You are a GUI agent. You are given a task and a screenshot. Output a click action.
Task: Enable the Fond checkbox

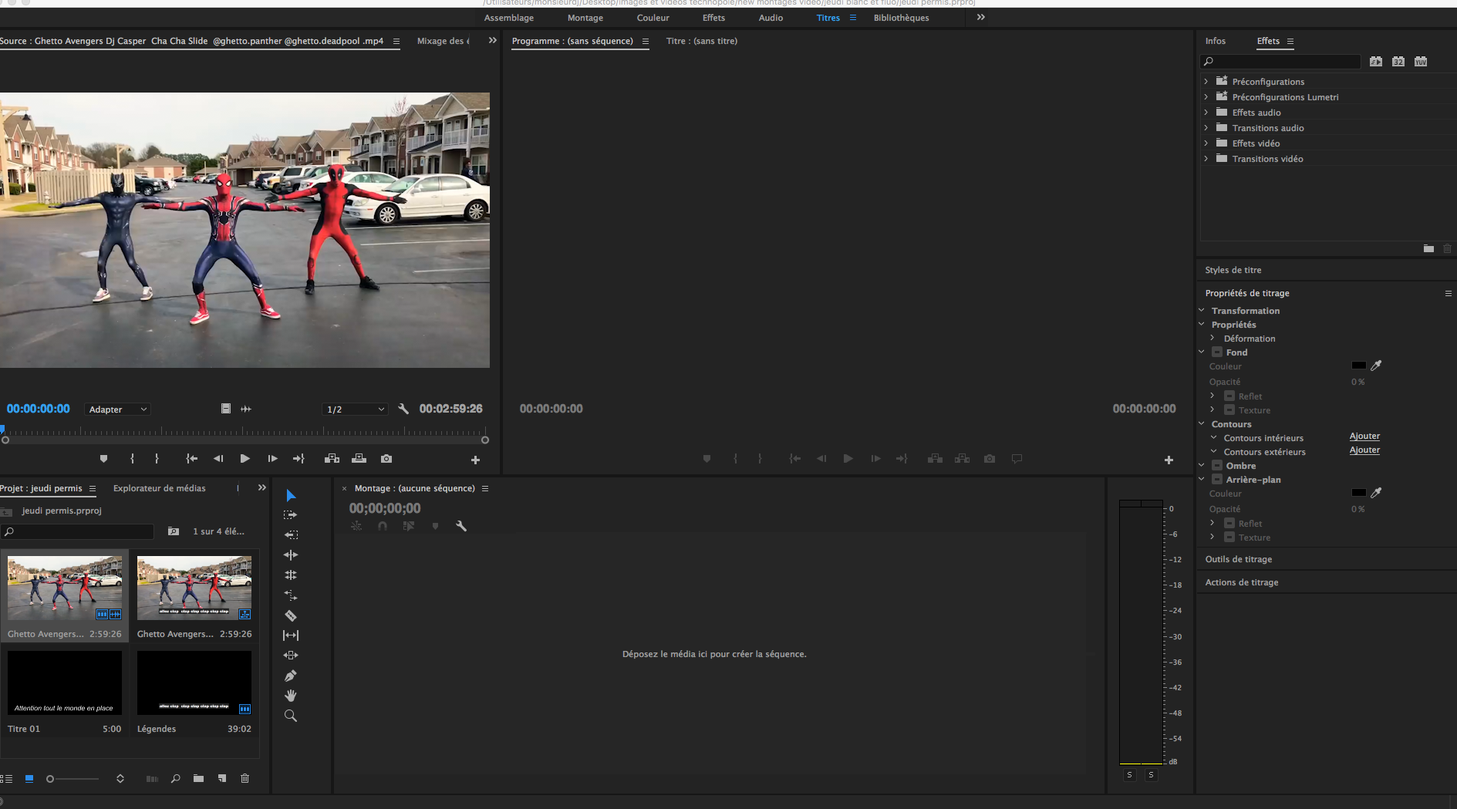point(1217,352)
